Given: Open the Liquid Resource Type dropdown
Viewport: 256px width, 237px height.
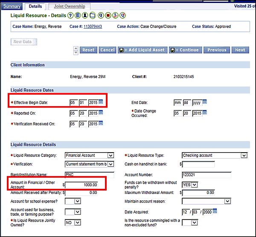Looking at the screenshot, I should (243, 156).
